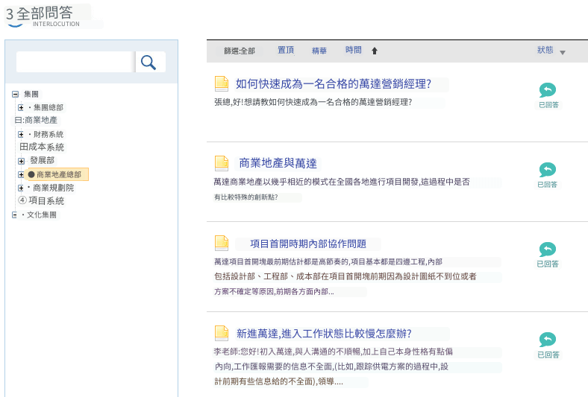588x397 pixels.
Task: Switch to the 置頂 tab
Action: [286, 50]
